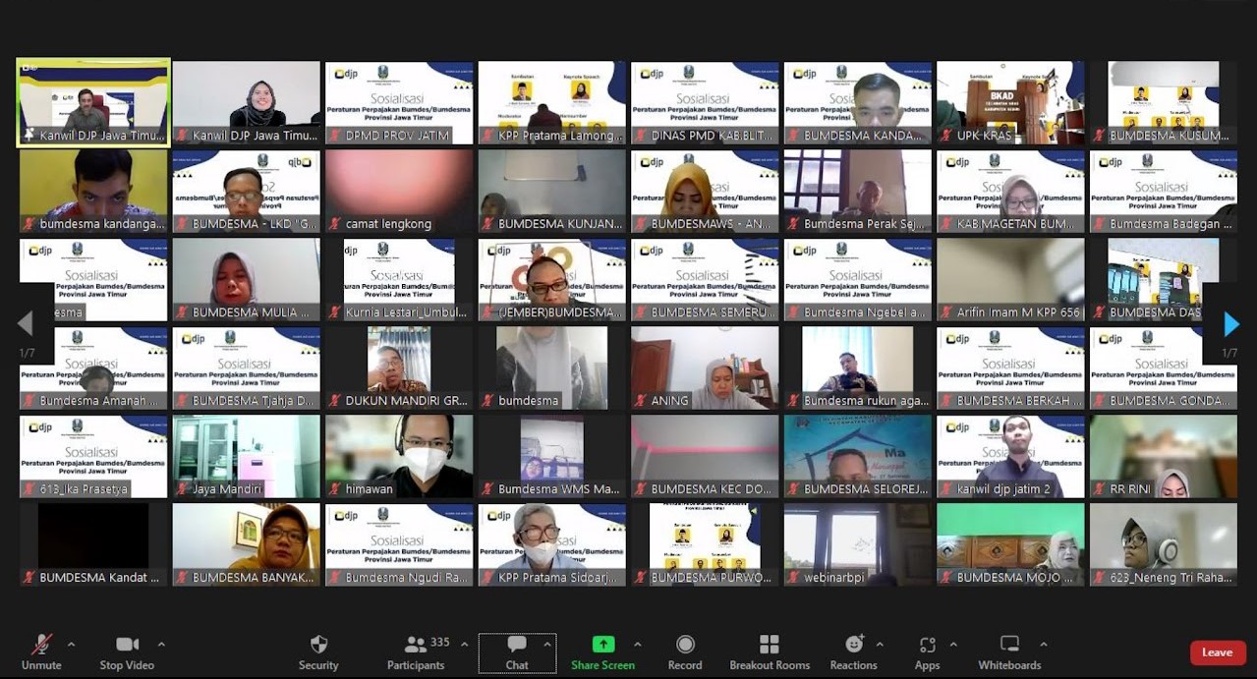The image size is (1257, 679).
Task: Expand video options arrow beside Stop Video
Action: (x=161, y=645)
